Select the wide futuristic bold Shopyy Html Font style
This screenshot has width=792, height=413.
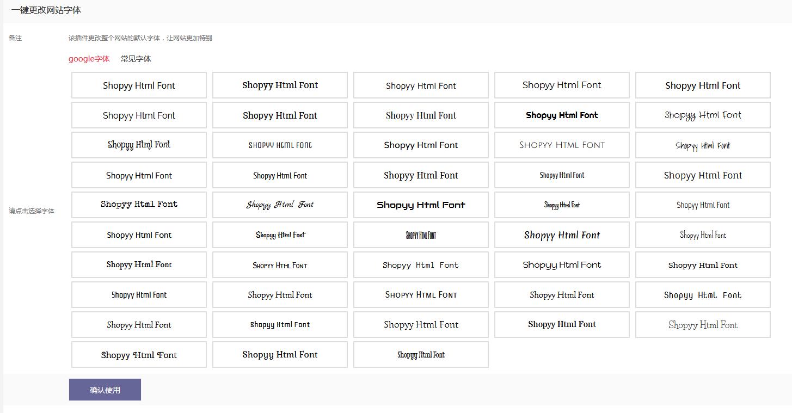pos(421,205)
